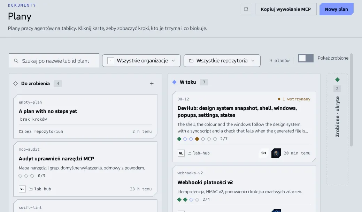Click the dashed step diamond on DevHub card
This screenshot has height=212, width=362.
pos(209,139)
